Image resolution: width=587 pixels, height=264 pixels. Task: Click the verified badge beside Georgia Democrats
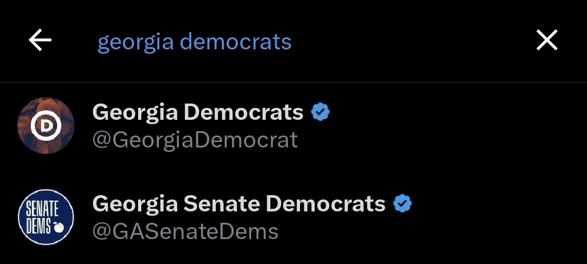321,112
